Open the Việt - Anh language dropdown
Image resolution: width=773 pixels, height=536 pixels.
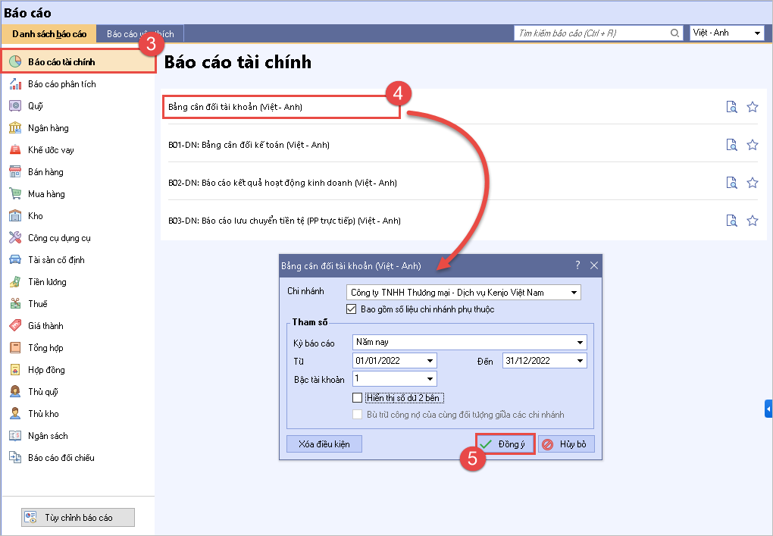pos(757,33)
